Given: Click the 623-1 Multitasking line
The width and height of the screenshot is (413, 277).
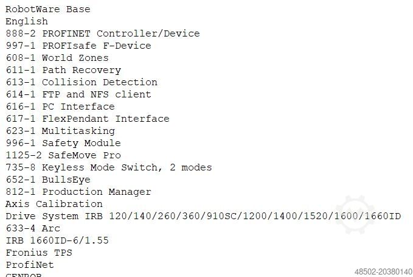Looking at the screenshot, I should (x=60, y=131).
